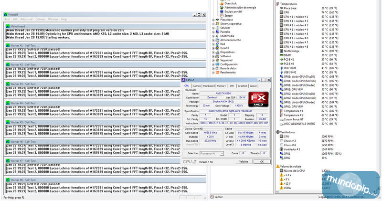Click the AMD FX processor logo in CPU-Z

click(x=258, y=99)
